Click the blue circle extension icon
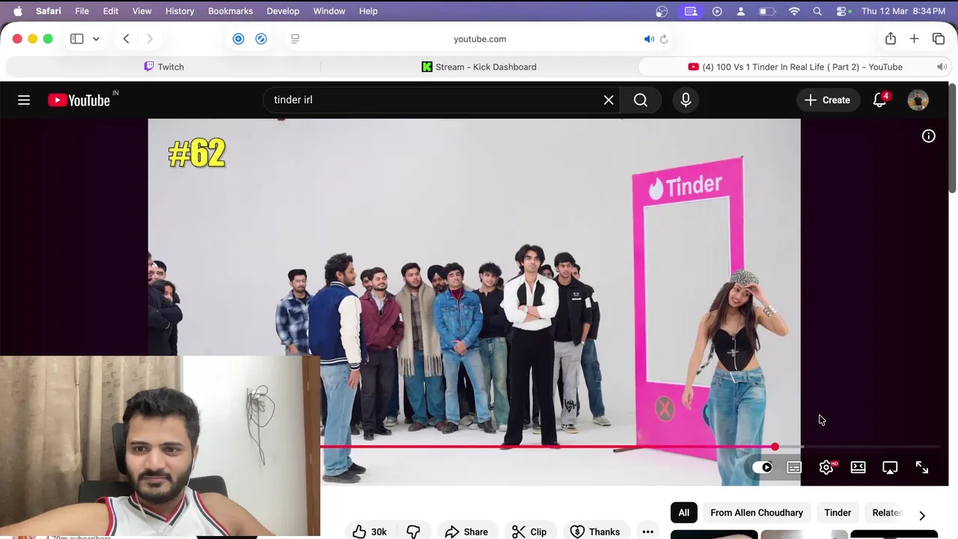The height and width of the screenshot is (539, 958). 238,39
